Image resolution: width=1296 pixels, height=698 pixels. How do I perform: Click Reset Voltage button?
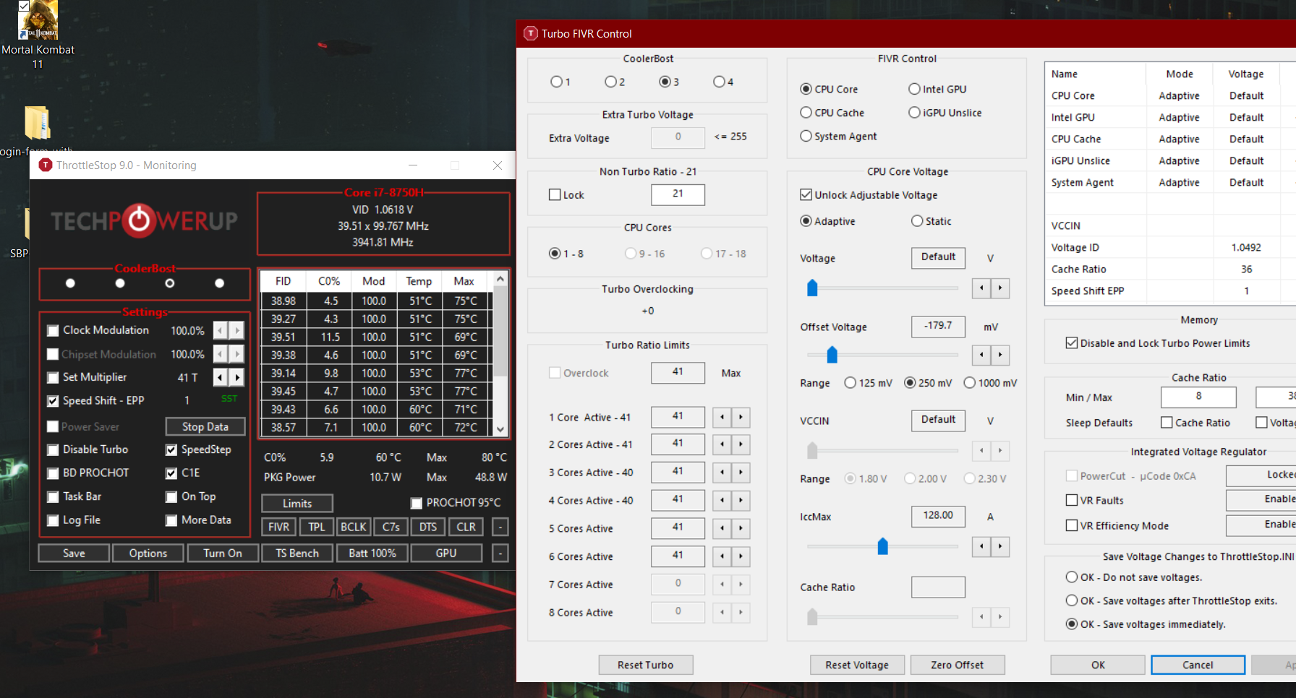pos(857,665)
